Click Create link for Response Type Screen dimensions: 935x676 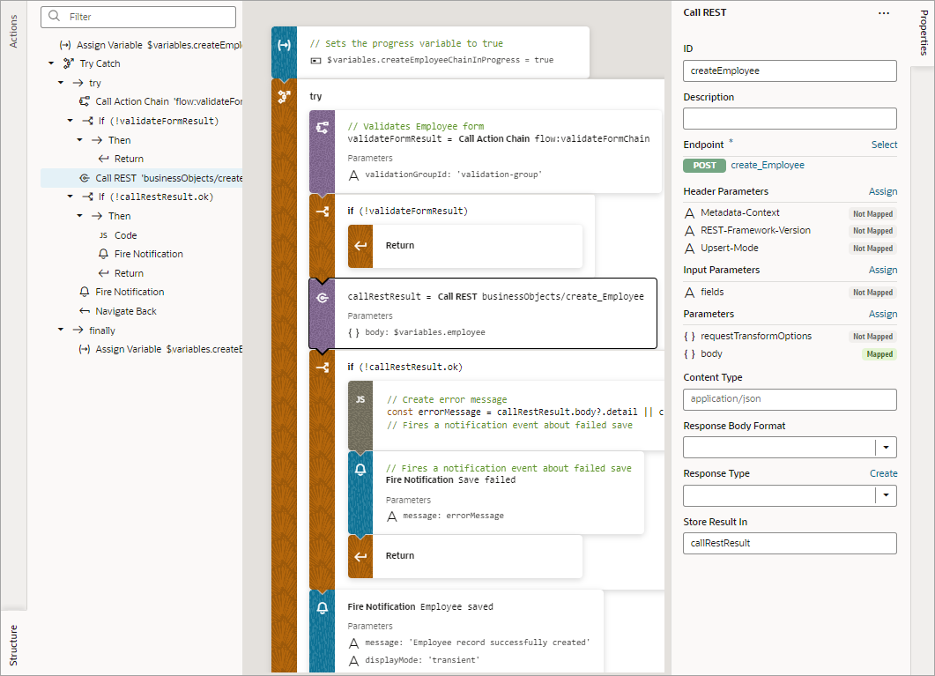pyautogui.click(x=883, y=473)
